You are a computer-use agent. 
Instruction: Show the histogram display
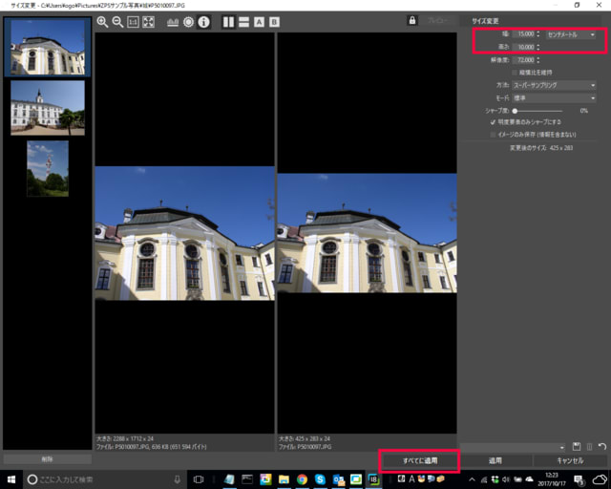tap(172, 22)
